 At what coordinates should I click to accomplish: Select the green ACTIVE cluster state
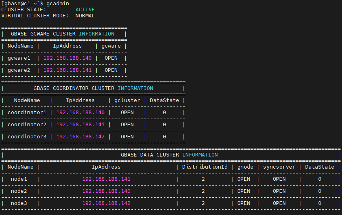coord(85,10)
